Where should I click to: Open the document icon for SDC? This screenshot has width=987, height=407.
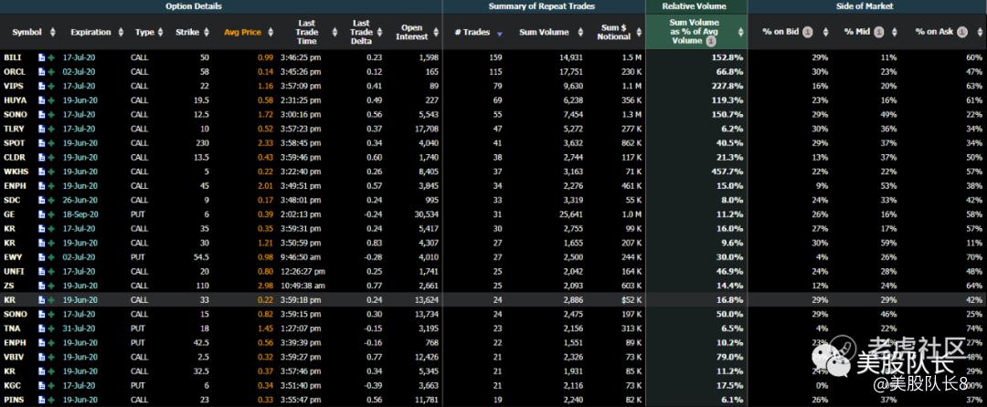tap(41, 200)
